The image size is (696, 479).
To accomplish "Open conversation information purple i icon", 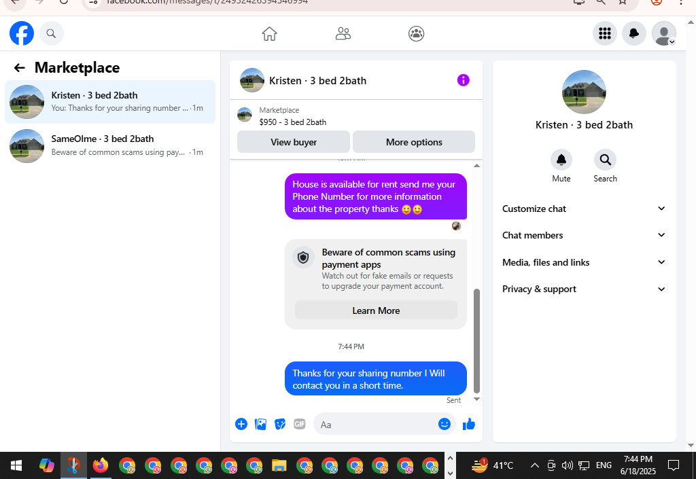I will tap(463, 80).
